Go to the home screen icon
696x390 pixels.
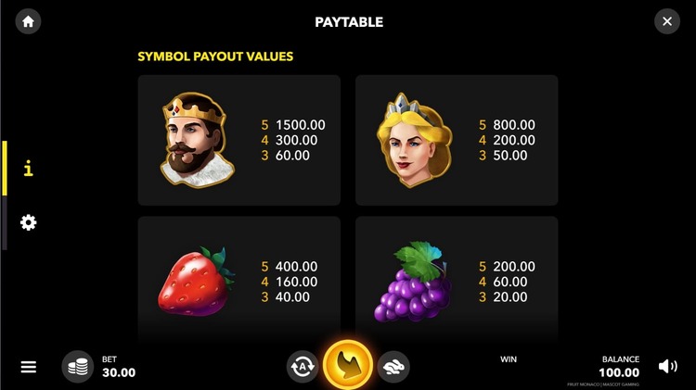click(28, 21)
